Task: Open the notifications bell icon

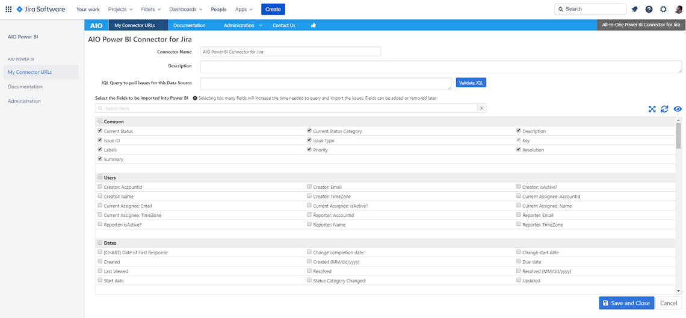Action: tap(634, 9)
